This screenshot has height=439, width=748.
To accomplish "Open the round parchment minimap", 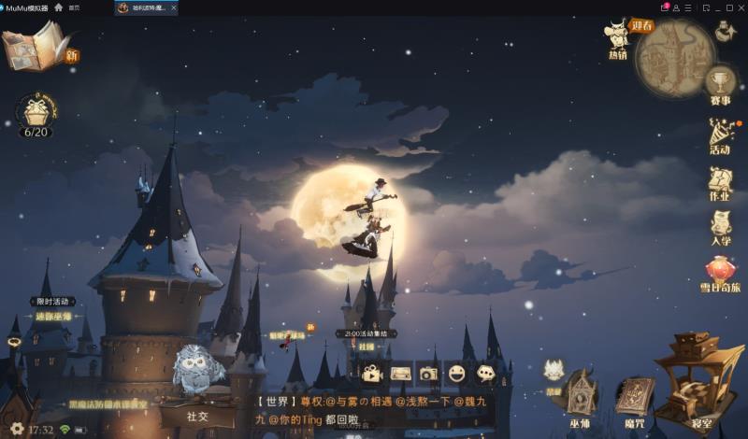I will coord(674,59).
